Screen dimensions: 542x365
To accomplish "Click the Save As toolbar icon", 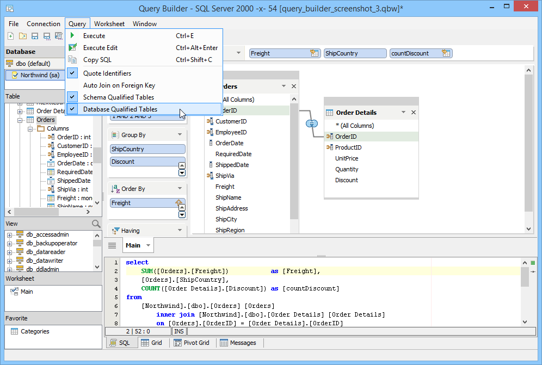I will click(47, 36).
